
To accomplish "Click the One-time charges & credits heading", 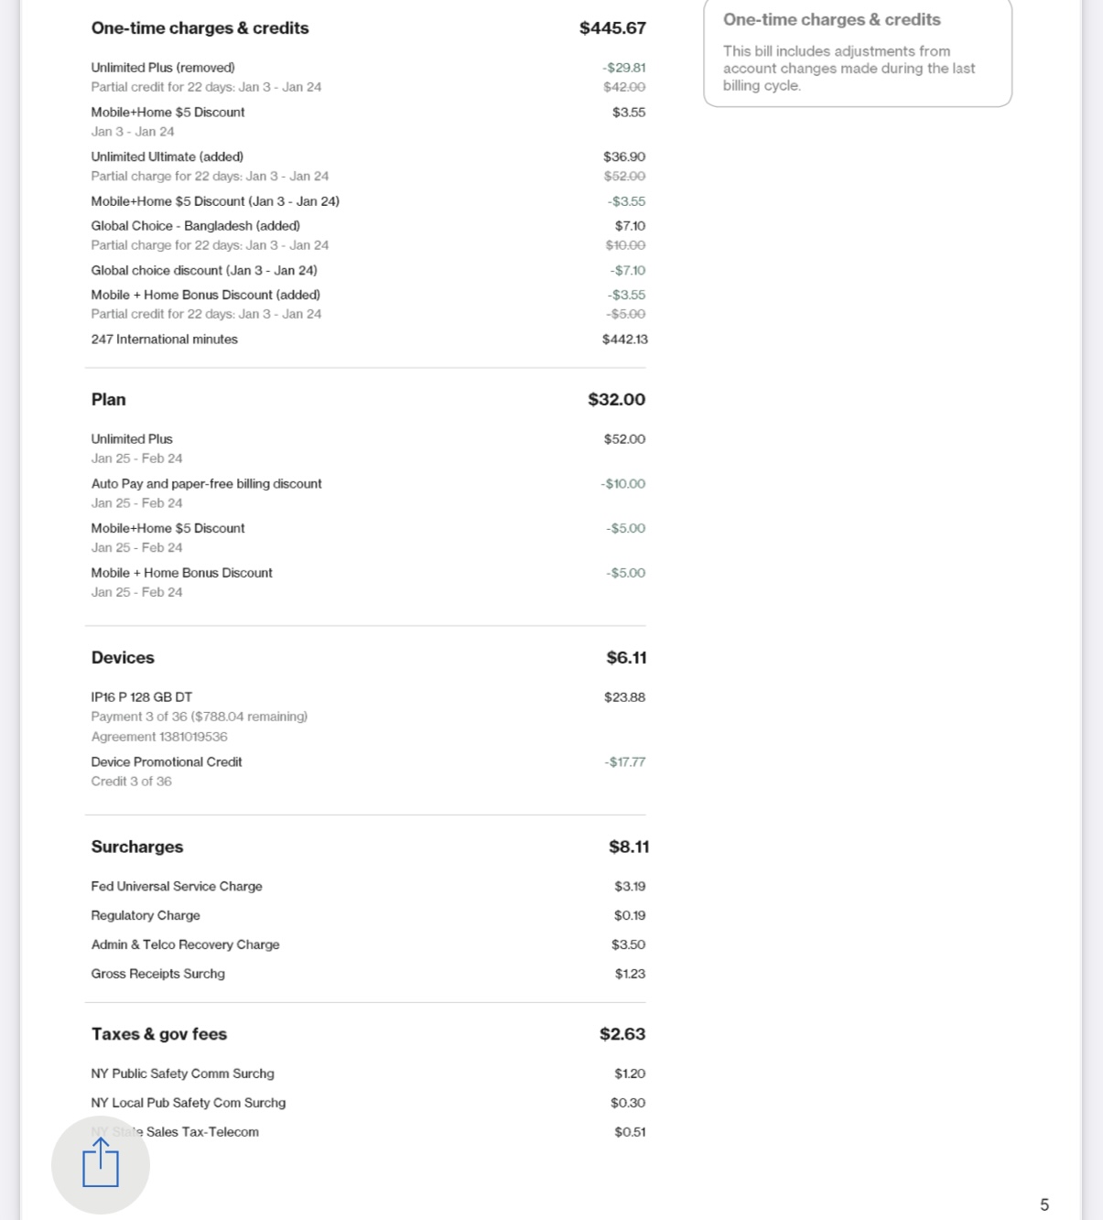I will tap(200, 28).
